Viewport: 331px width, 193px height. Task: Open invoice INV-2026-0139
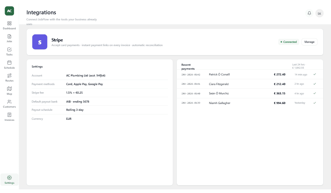pyautogui.click(x=191, y=103)
